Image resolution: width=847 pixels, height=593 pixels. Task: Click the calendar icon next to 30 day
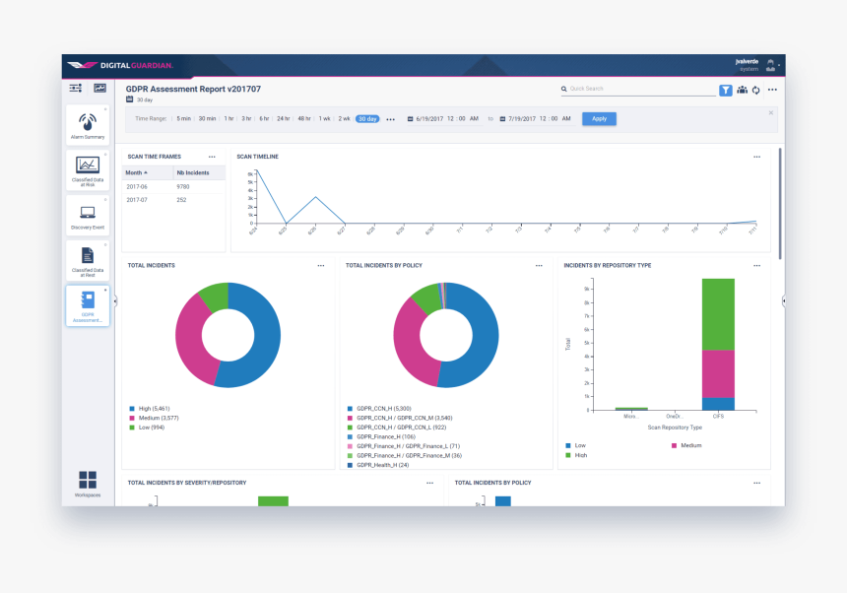click(x=130, y=99)
